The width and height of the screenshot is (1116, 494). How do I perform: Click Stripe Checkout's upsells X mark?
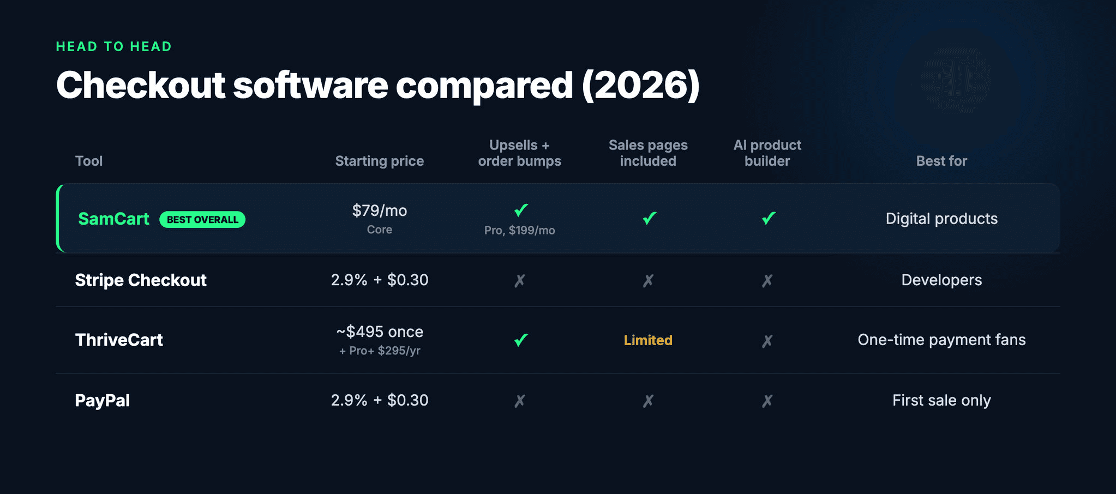(520, 281)
